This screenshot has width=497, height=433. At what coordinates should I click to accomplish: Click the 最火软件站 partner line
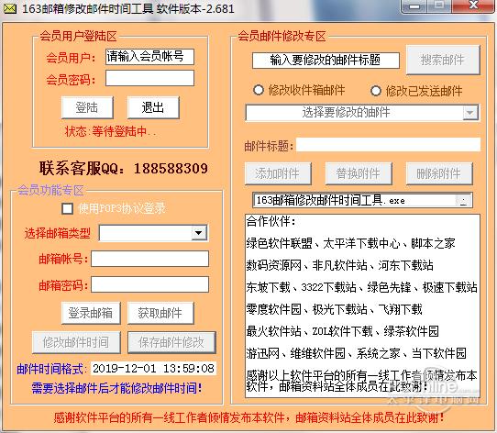click(343, 331)
